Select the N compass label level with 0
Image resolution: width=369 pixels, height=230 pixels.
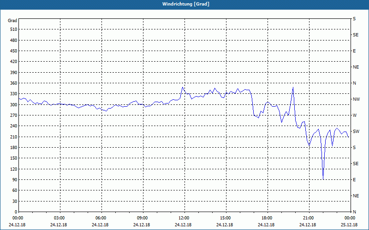click(x=354, y=212)
